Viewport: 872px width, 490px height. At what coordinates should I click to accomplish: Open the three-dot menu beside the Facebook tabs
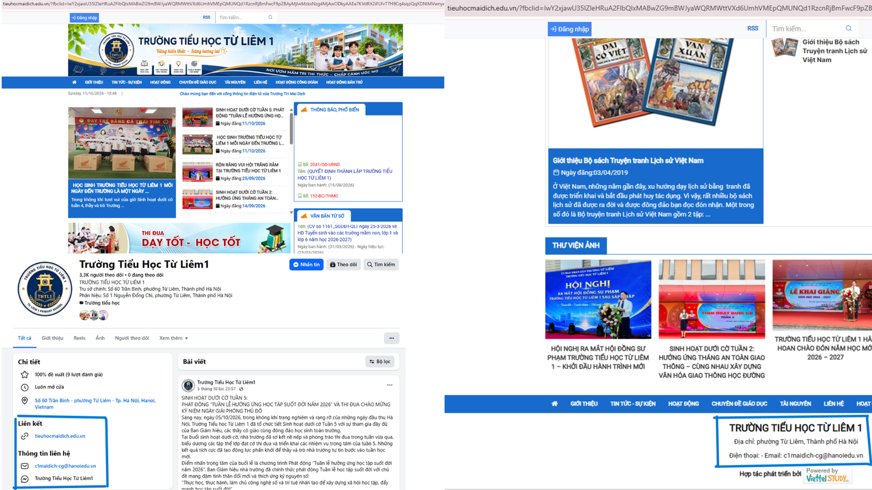391,338
